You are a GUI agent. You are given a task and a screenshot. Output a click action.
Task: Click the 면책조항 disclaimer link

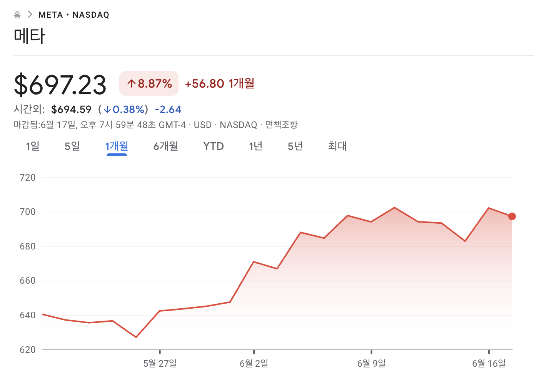pos(281,125)
